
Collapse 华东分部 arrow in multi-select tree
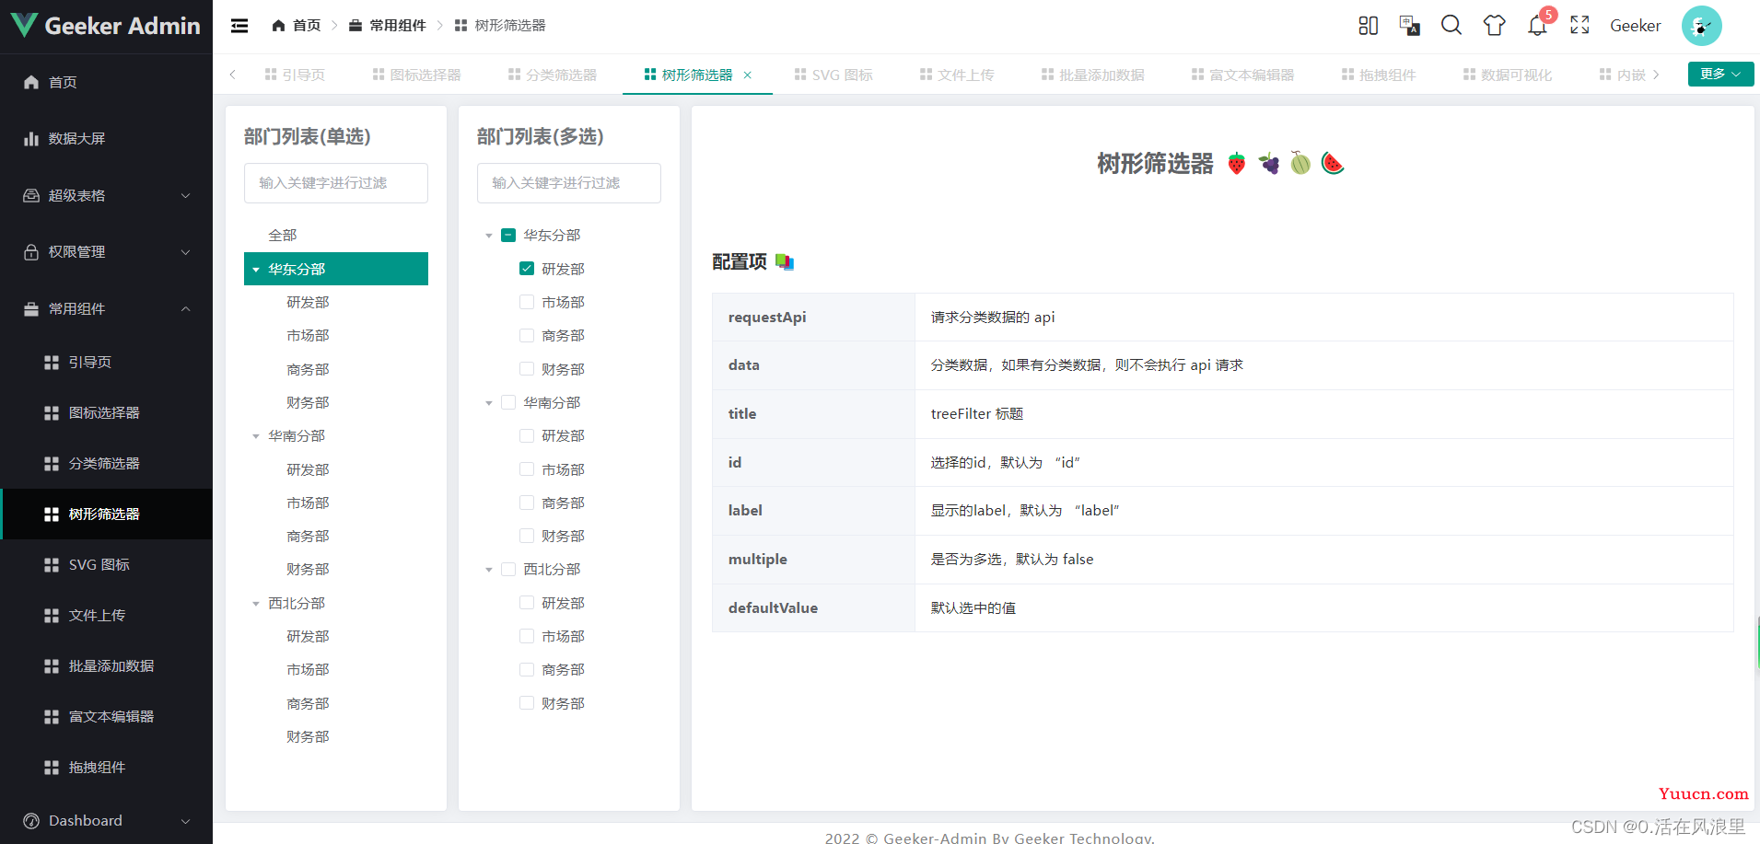[489, 236]
